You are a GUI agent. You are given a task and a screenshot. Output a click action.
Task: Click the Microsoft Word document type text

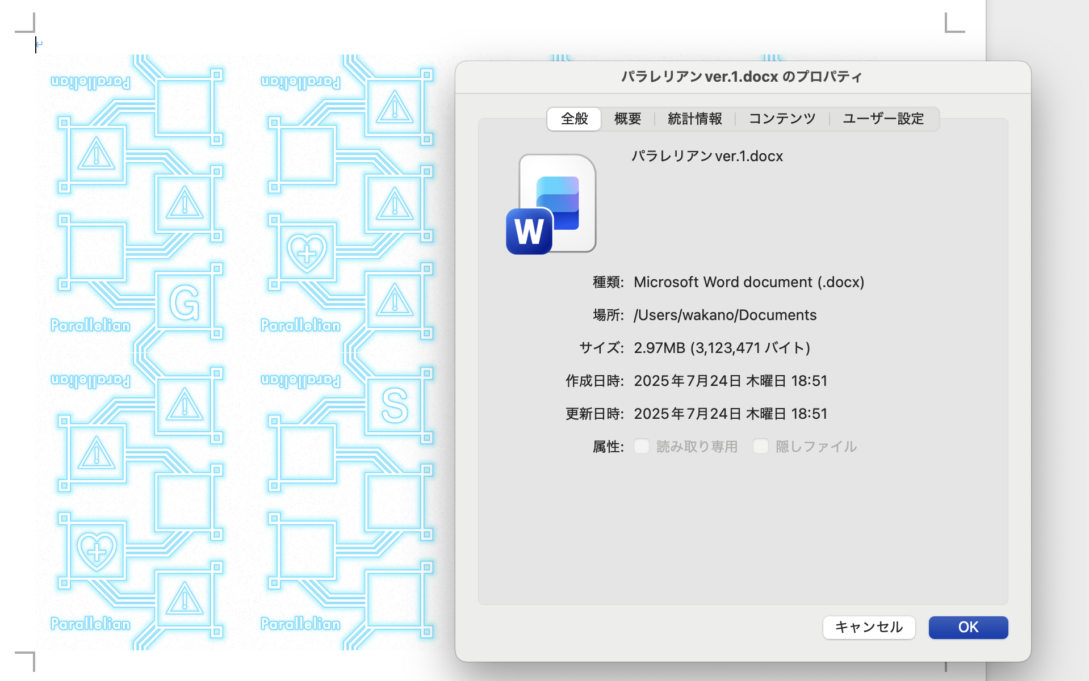coord(749,282)
